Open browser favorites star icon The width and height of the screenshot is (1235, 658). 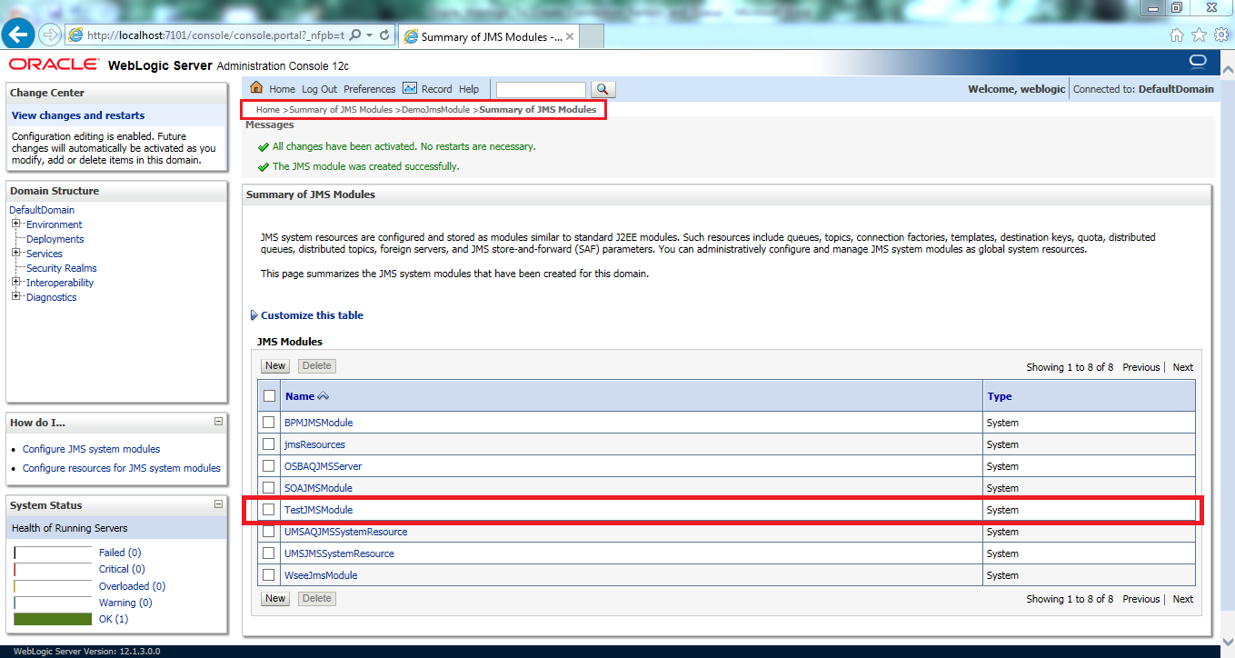(1199, 35)
